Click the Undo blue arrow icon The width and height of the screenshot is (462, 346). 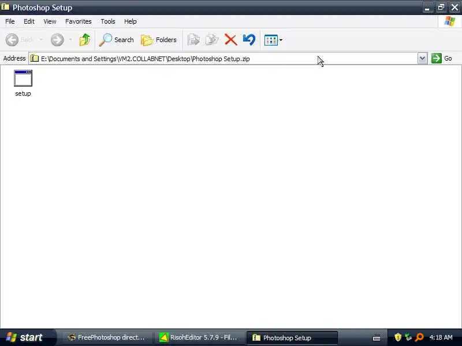[249, 40]
